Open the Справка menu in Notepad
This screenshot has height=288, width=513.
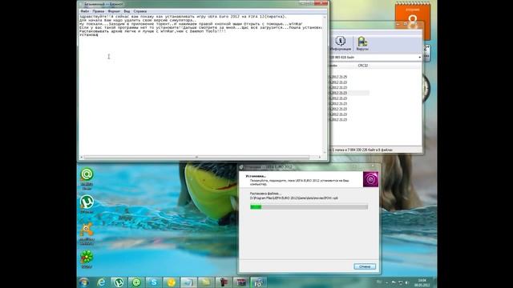click(140, 11)
